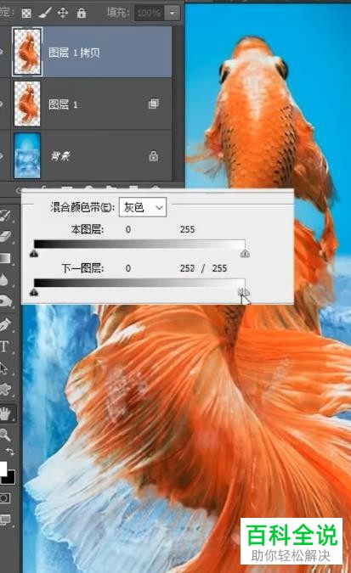The width and height of the screenshot is (351, 573).
Task: Open the 混合颜色带 灰色 dropdown
Action: click(143, 207)
